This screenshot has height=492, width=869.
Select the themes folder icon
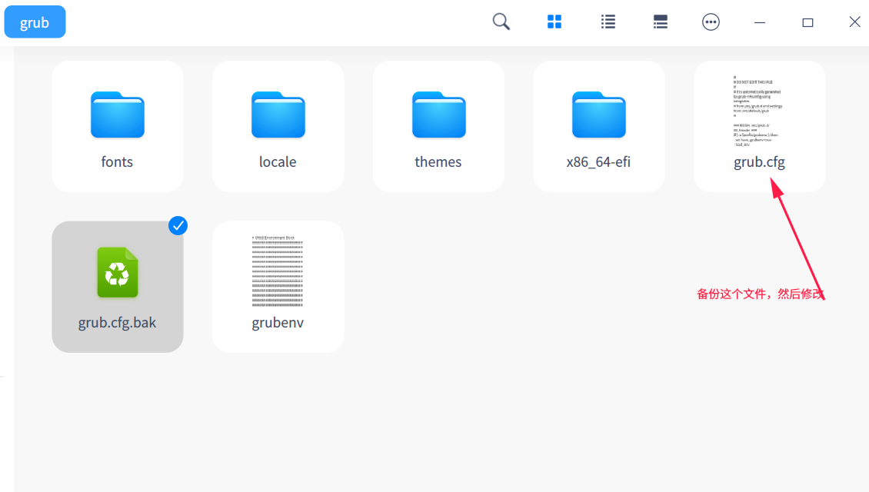pos(439,115)
